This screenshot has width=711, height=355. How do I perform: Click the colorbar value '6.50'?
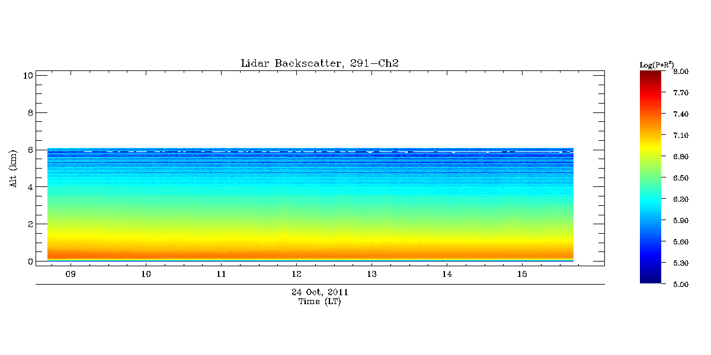(680, 178)
